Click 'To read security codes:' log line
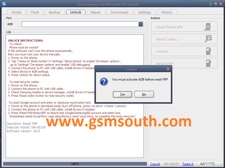Image resolution: width=225 pixels, height=168 pixels. (x=24, y=82)
